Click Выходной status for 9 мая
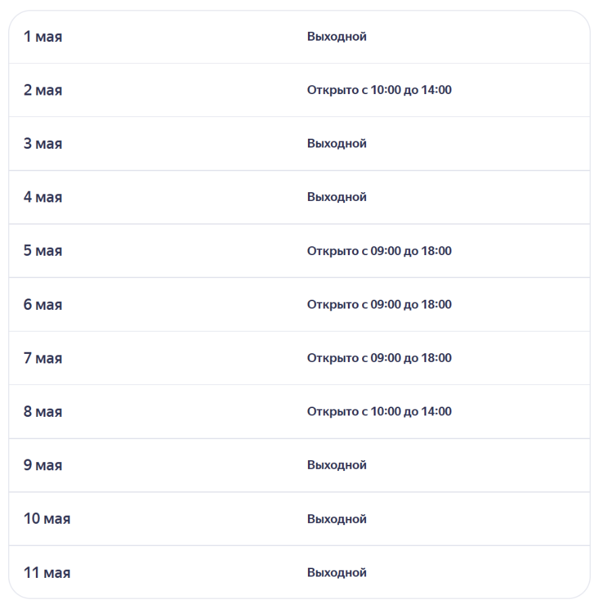The width and height of the screenshot is (603, 609). point(336,465)
